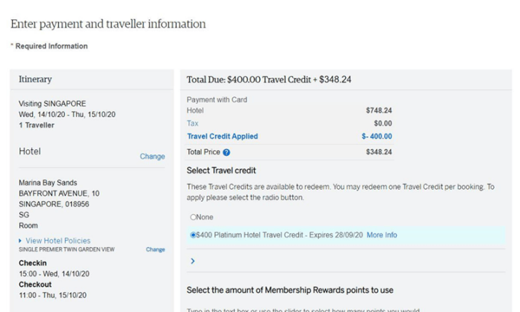Open More Info for the Platinum credit
The height and width of the screenshot is (312, 520).
[382, 235]
